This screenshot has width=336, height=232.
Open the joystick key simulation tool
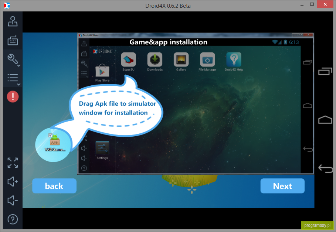(x=13, y=21)
